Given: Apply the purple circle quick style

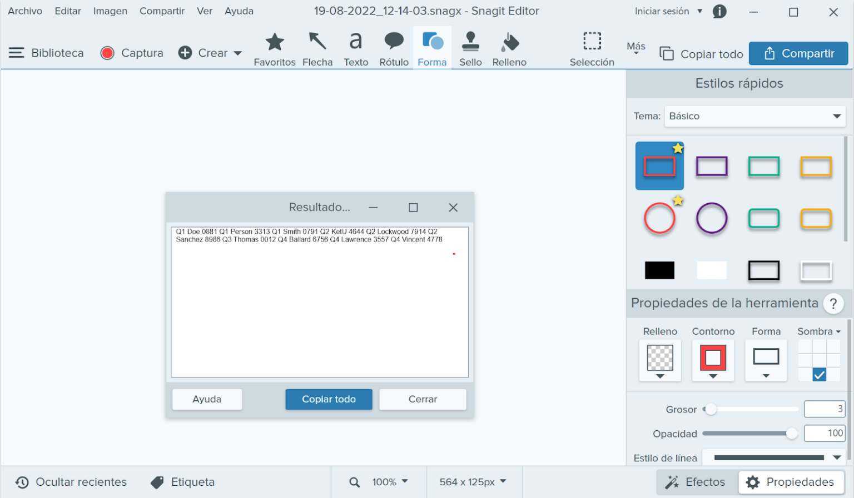Looking at the screenshot, I should tap(712, 218).
